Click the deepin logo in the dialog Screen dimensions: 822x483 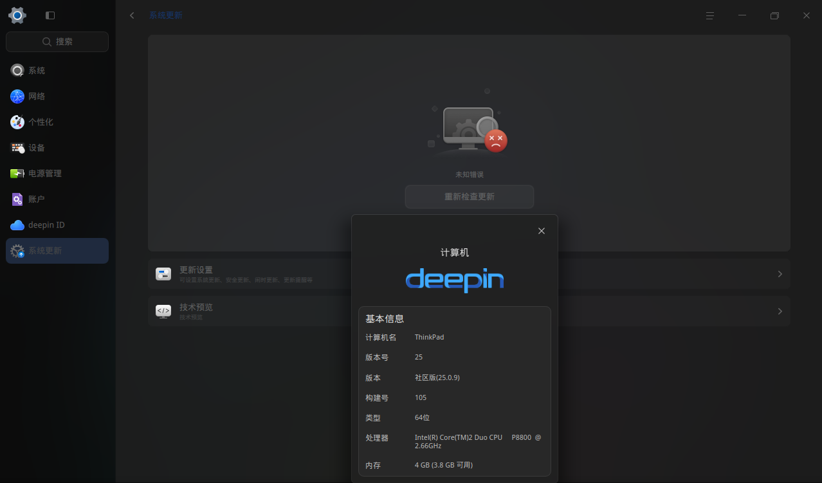[455, 279]
